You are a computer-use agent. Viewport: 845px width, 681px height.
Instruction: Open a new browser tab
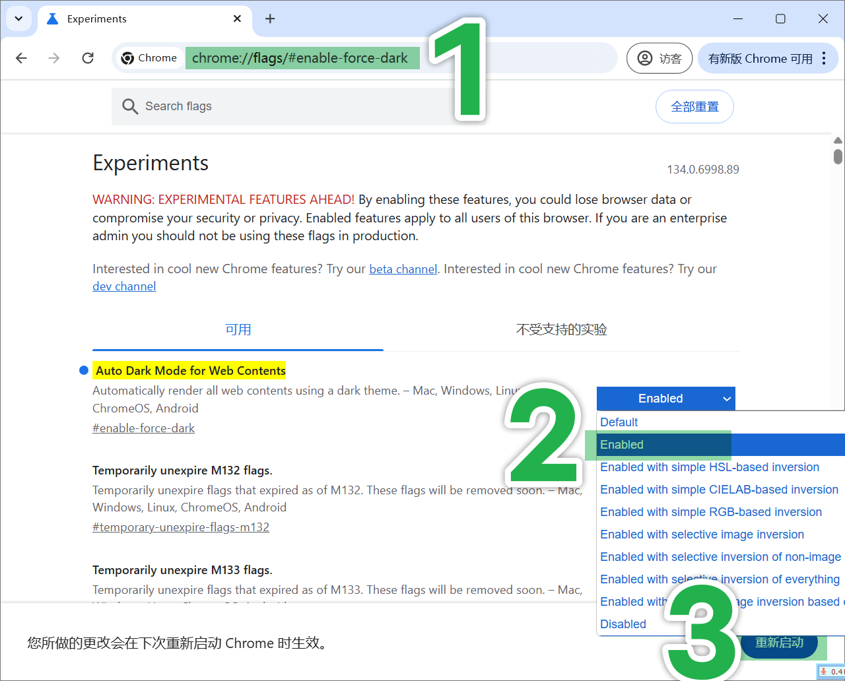[270, 18]
